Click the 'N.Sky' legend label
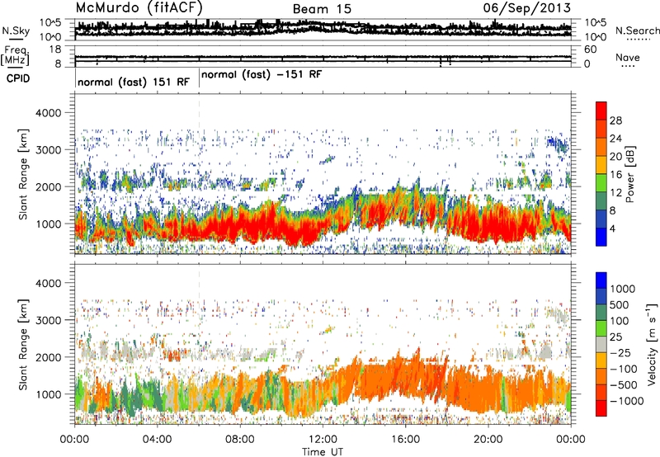660x457 pixels. (16, 31)
